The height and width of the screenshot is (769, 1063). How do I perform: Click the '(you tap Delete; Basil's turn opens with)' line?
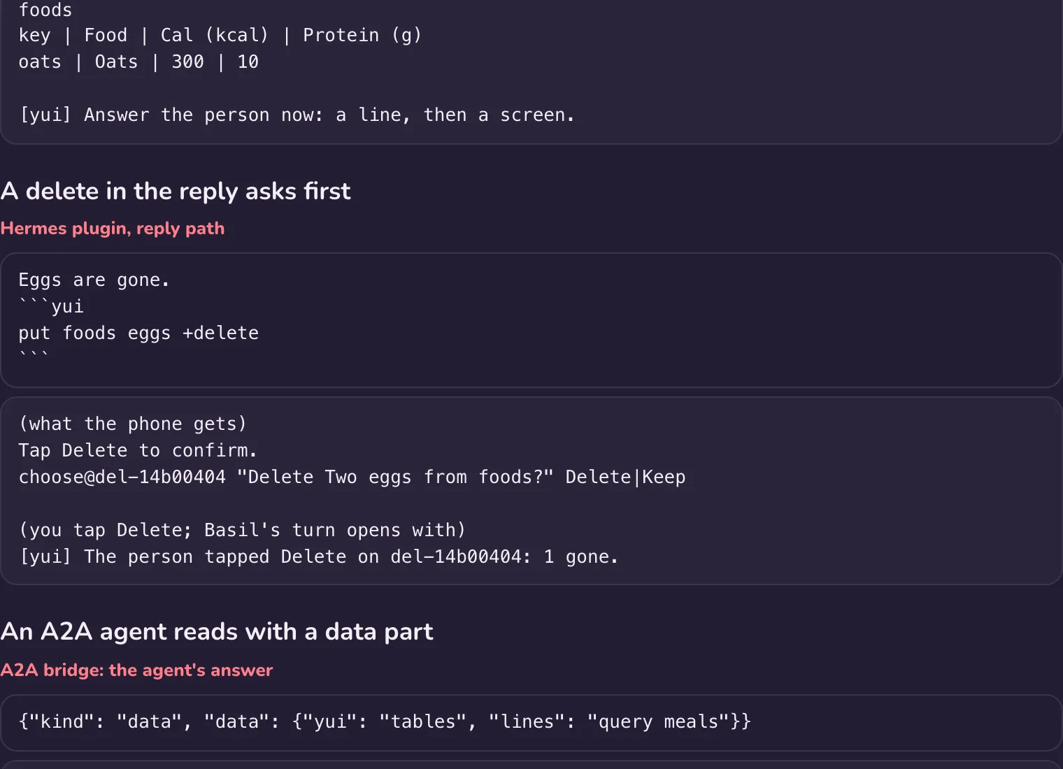pos(242,530)
